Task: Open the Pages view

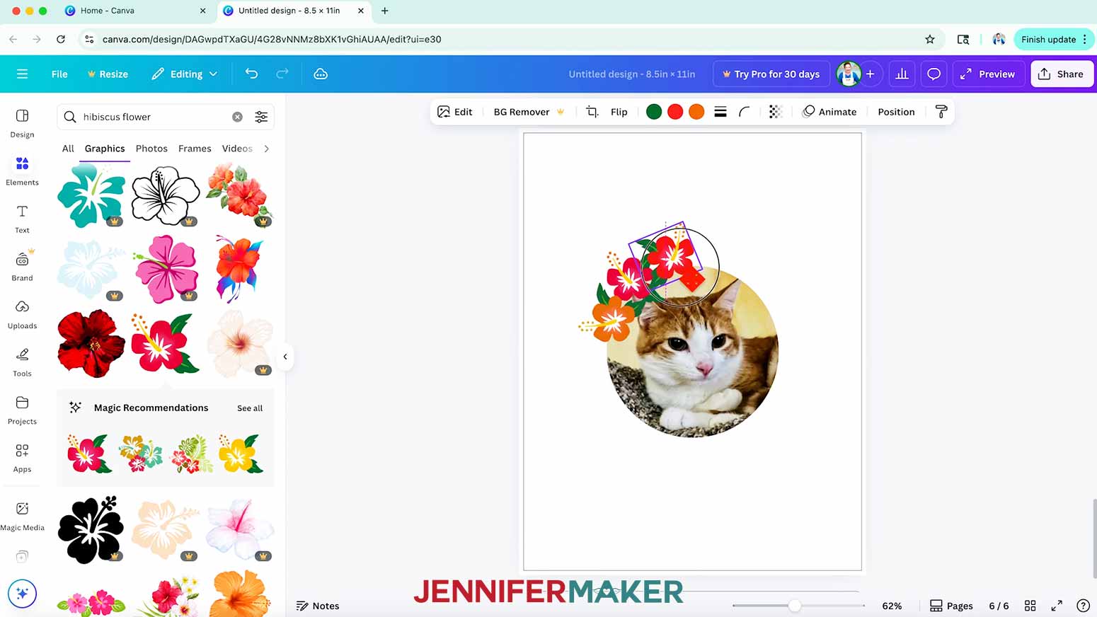Action: 951,606
